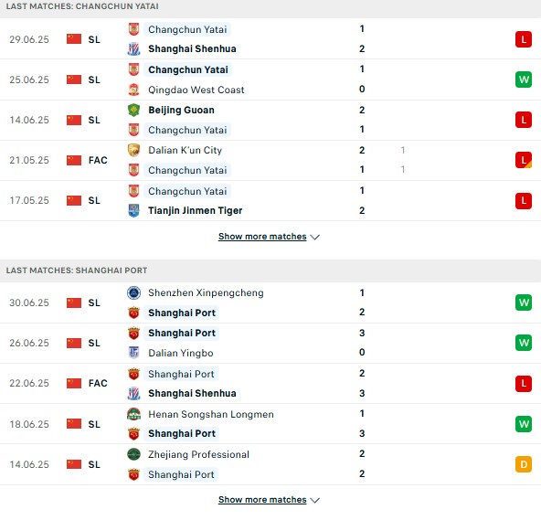Click the Zhejiang Professional green badge
Screen dimensions: 541x520
(133, 454)
